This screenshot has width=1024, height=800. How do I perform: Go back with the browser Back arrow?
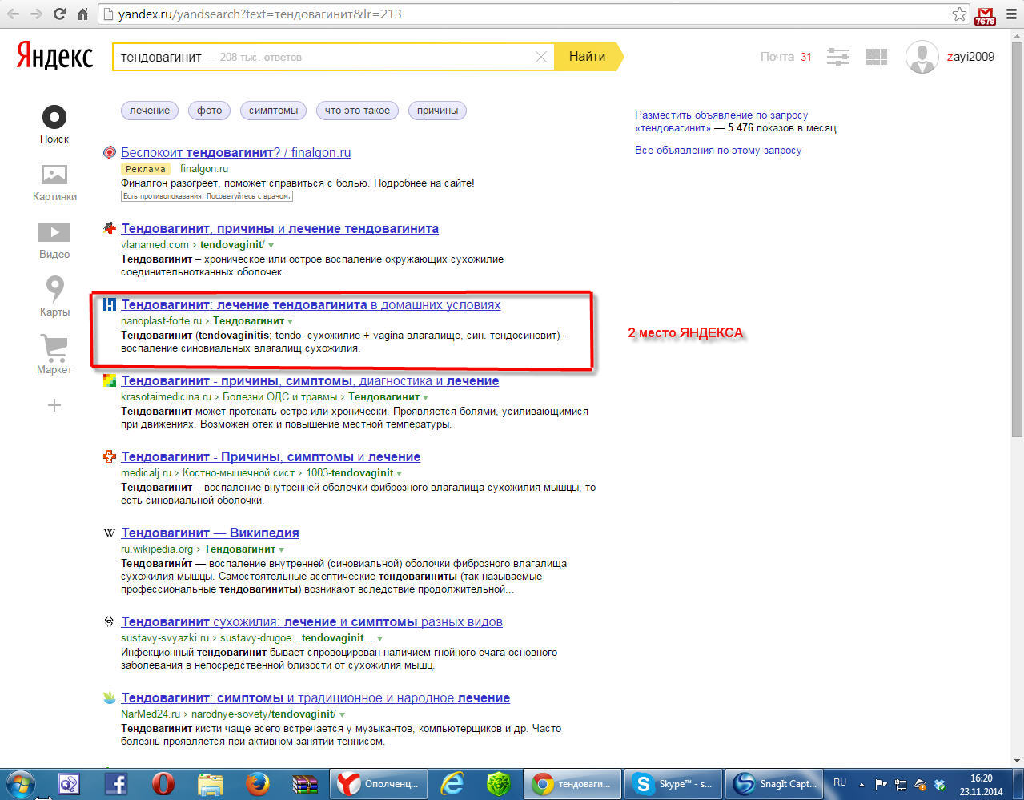(14, 14)
